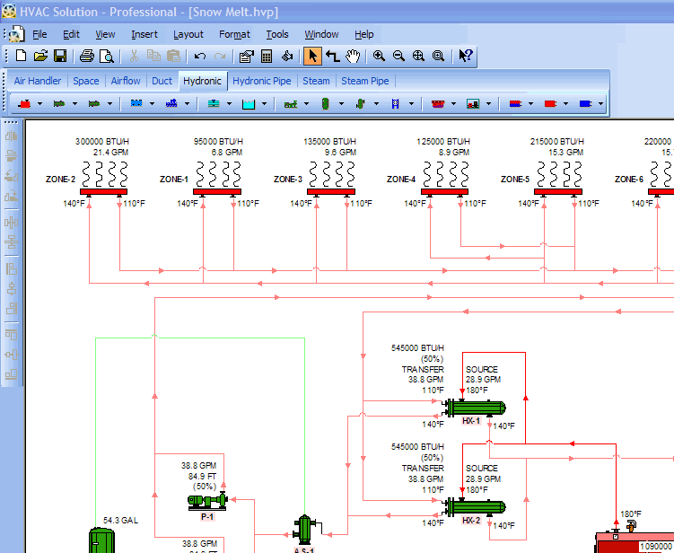Screen dimensions: 674x553
Task: Open the Insert menu
Action: click(144, 34)
